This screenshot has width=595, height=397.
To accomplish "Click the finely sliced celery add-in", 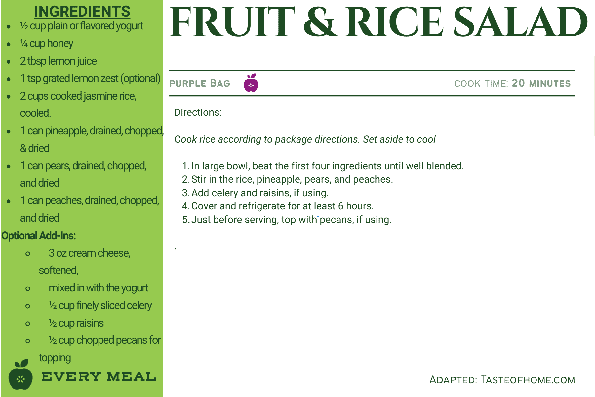I will point(100,305).
